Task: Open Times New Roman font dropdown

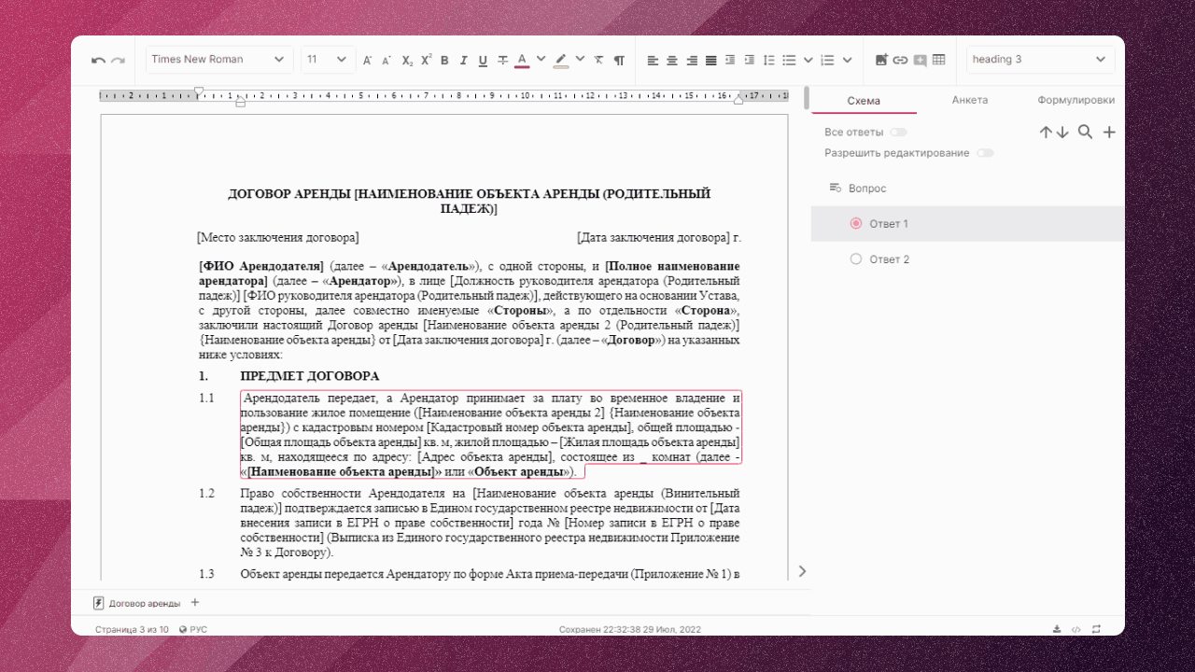Action: coord(219,60)
